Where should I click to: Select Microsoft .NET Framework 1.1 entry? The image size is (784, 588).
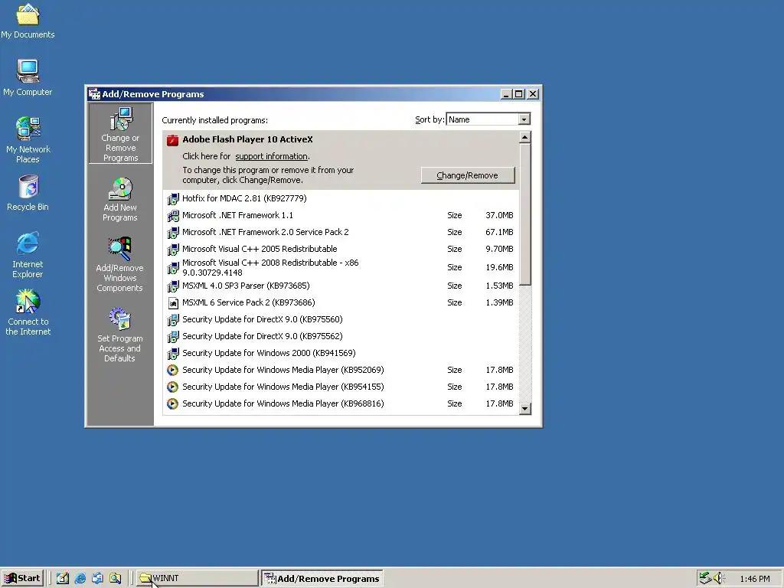(x=341, y=215)
